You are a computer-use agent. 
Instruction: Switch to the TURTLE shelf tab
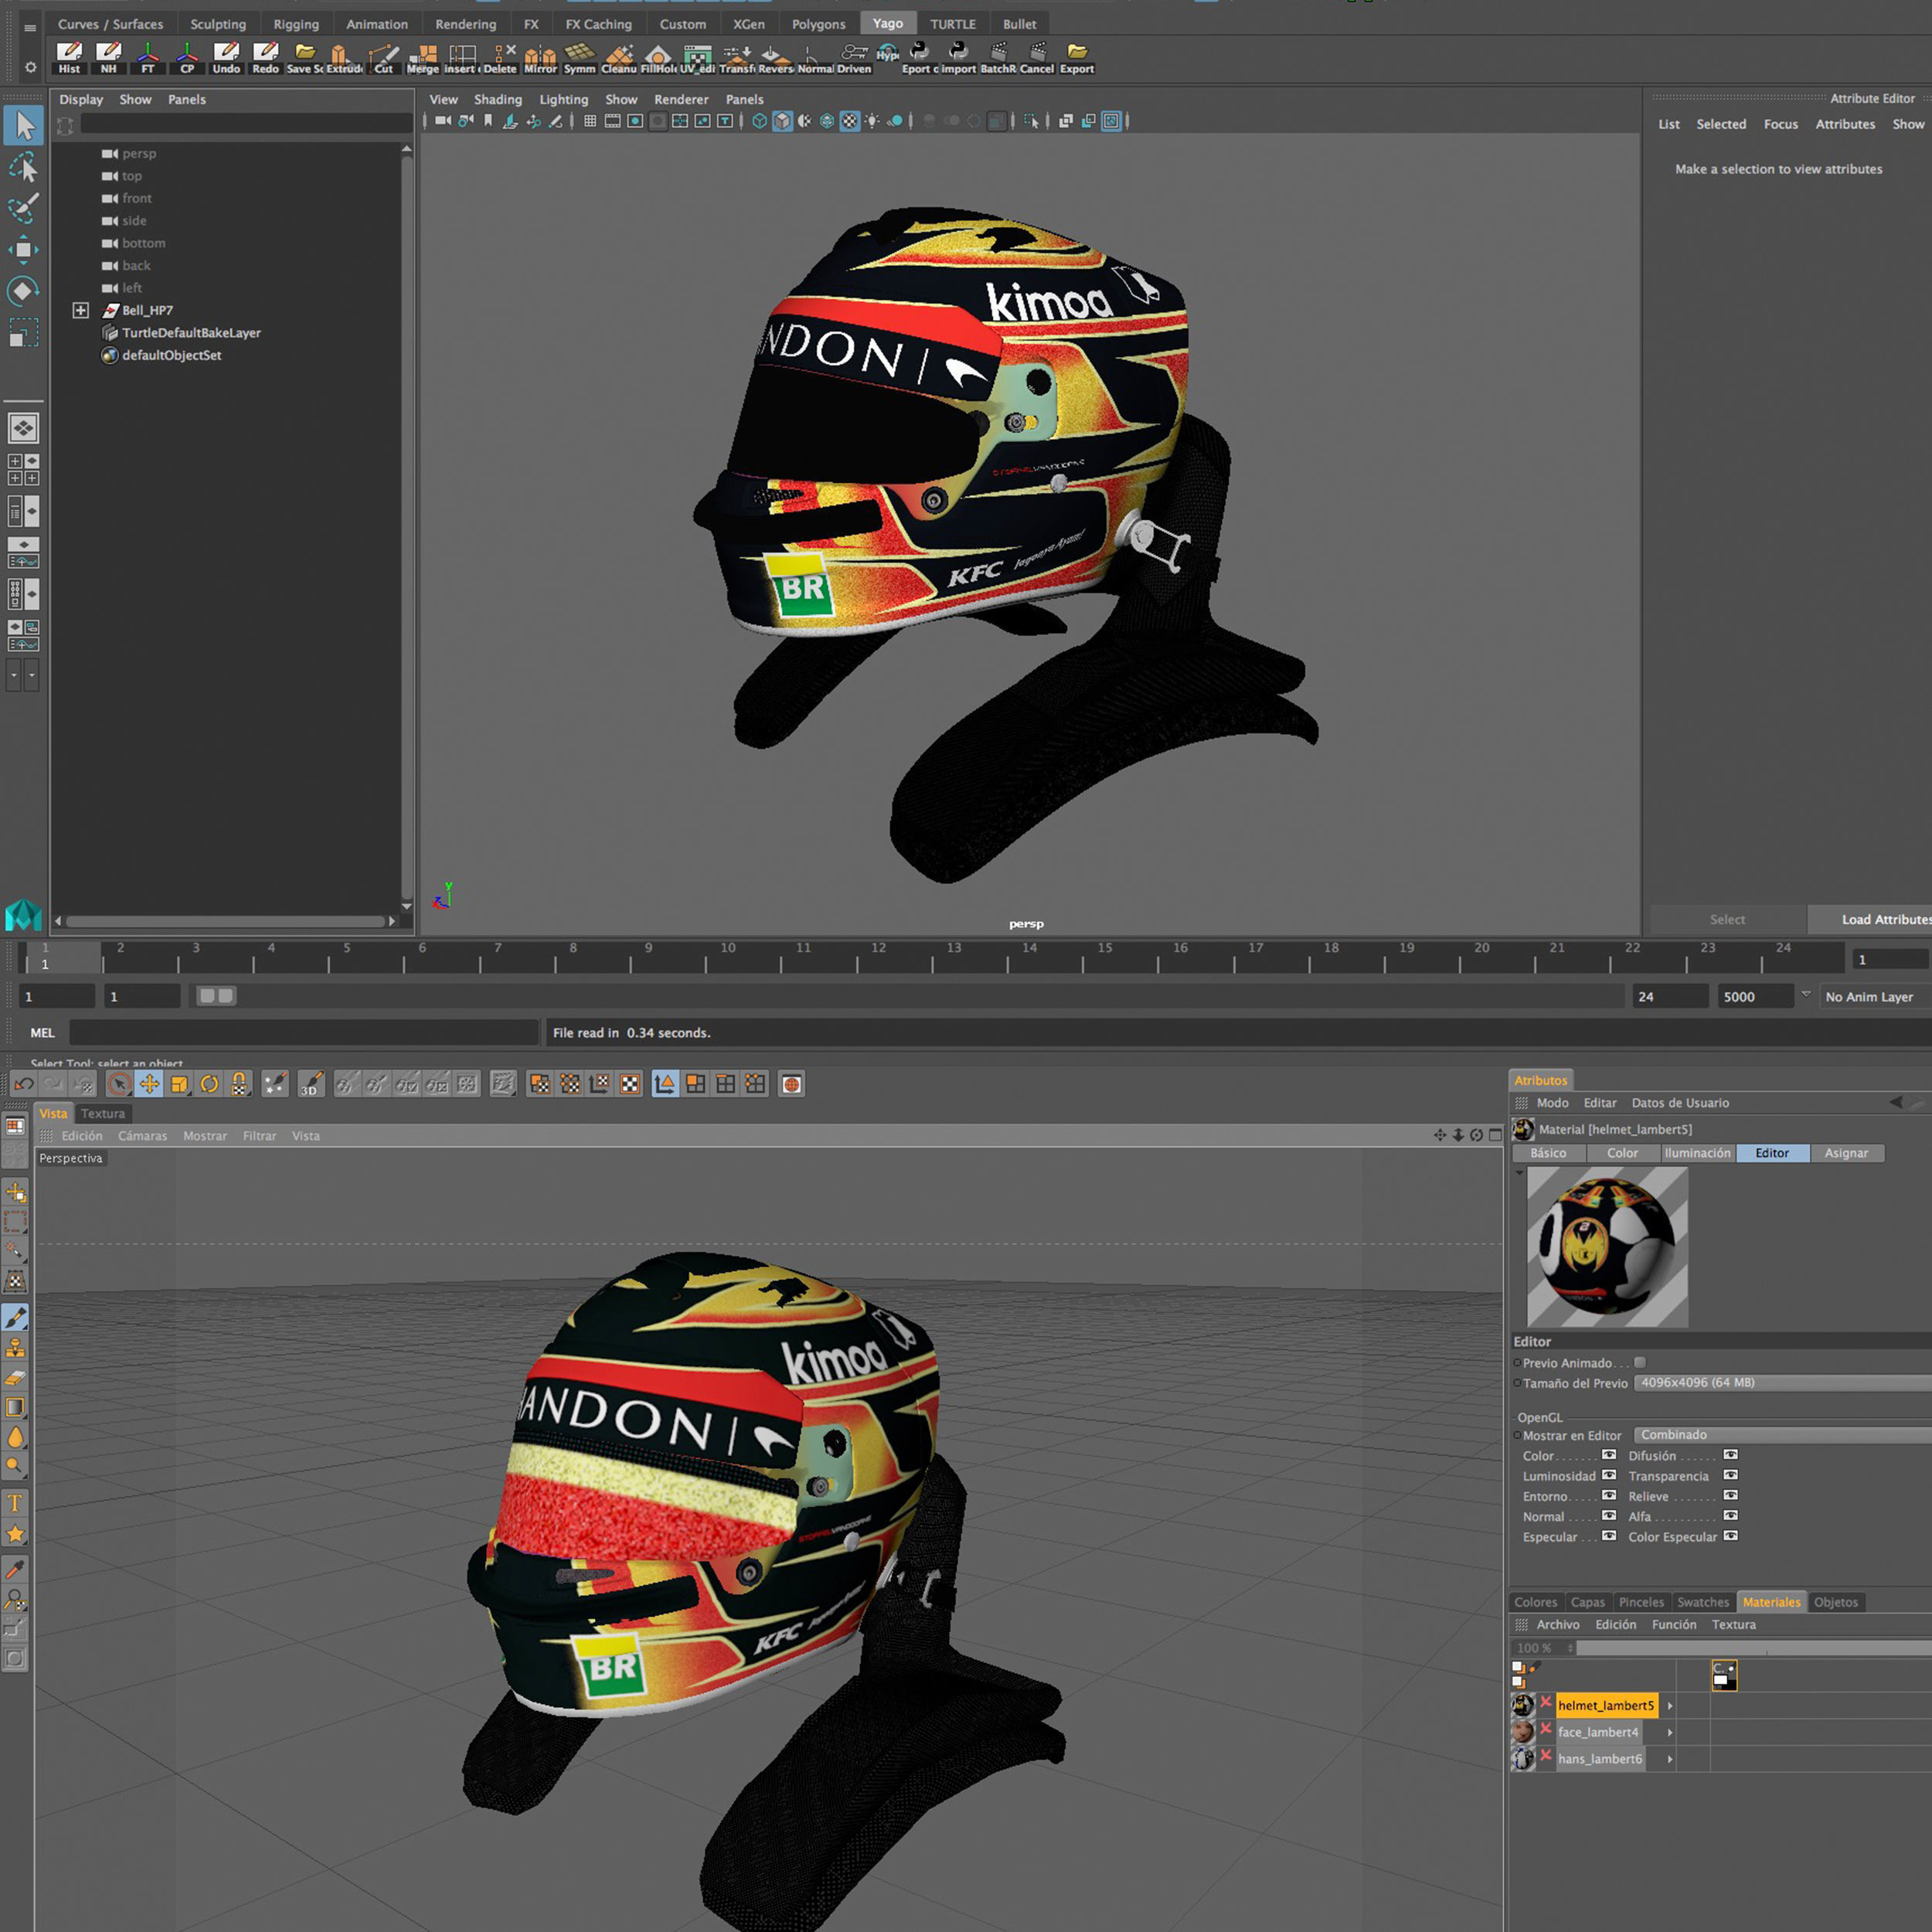pyautogui.click(x=952, y=24)
